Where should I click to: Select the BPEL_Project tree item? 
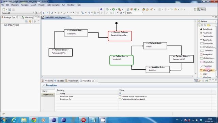(12, 25)
